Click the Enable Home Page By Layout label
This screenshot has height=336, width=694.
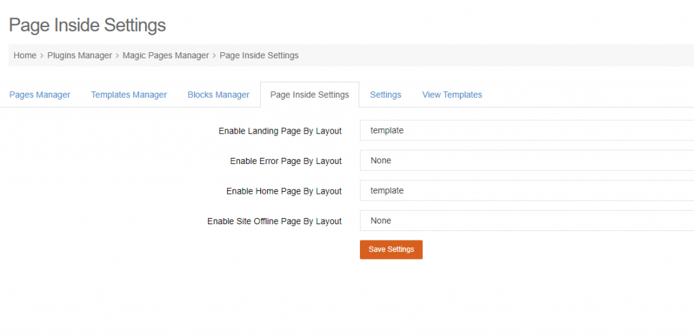pyautogui.click(x=284, y=192)
